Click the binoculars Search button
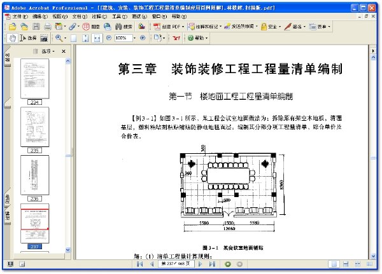382x274 pixels. [124, 26]
